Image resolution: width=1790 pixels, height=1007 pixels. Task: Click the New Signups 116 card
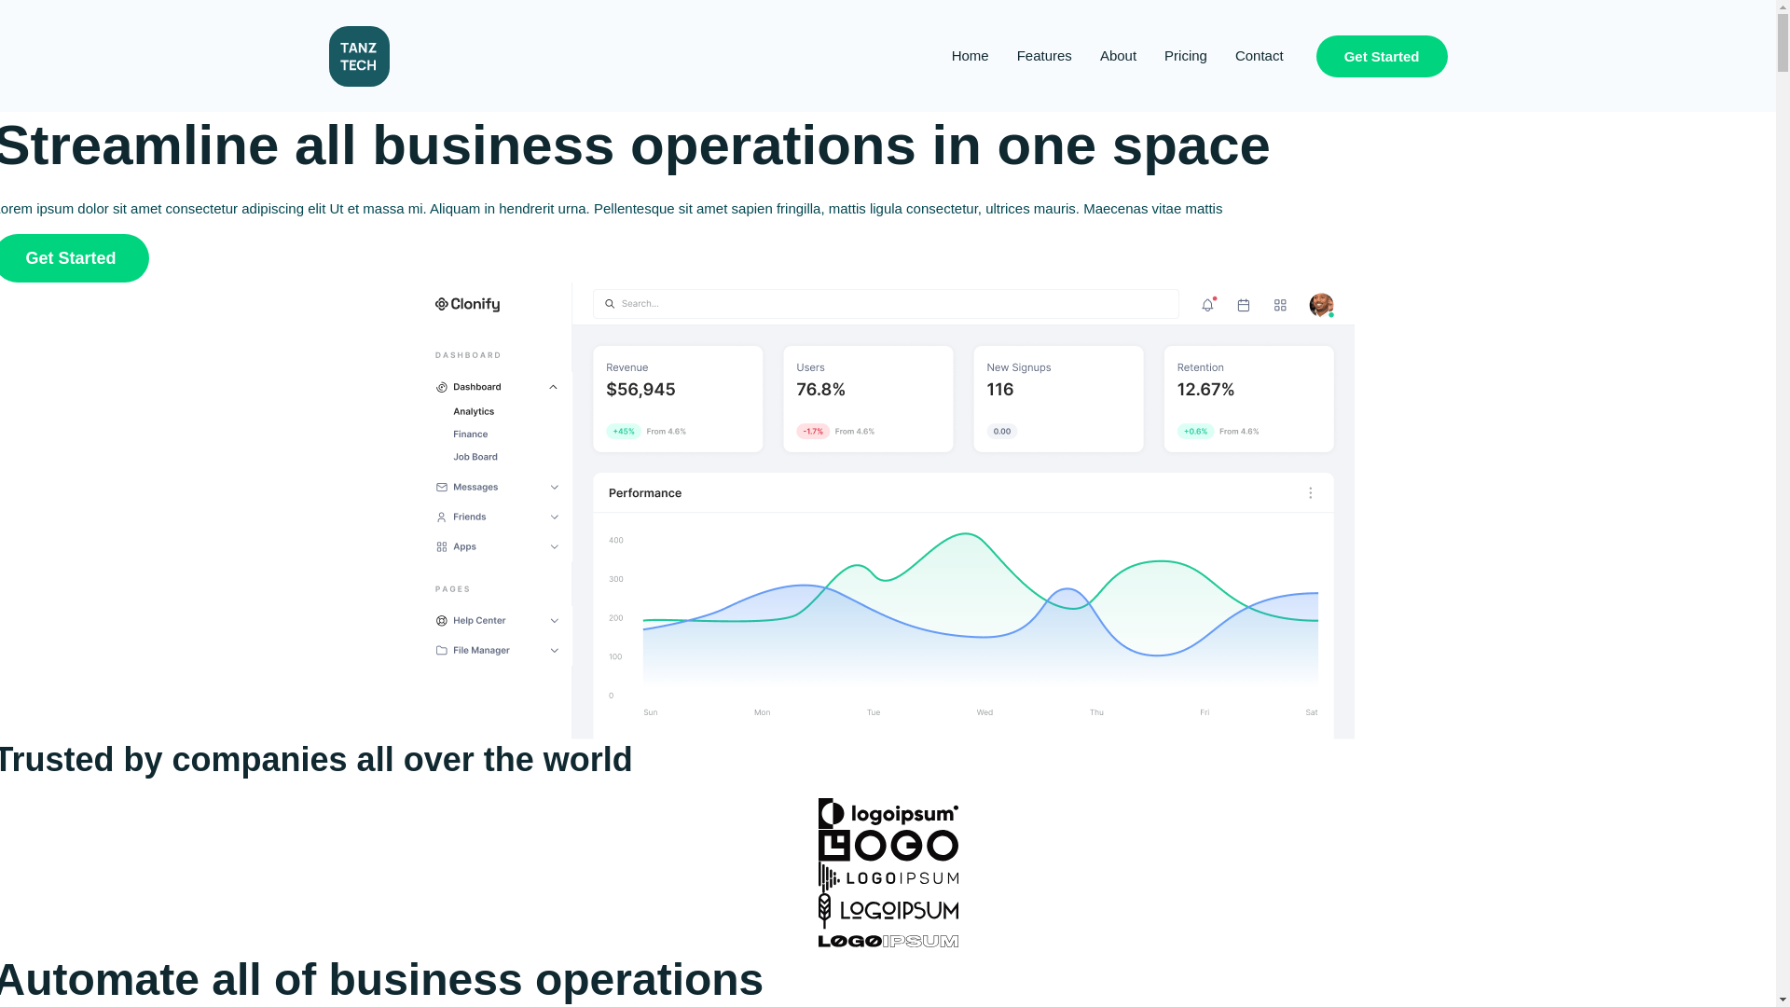(1058, 399)
